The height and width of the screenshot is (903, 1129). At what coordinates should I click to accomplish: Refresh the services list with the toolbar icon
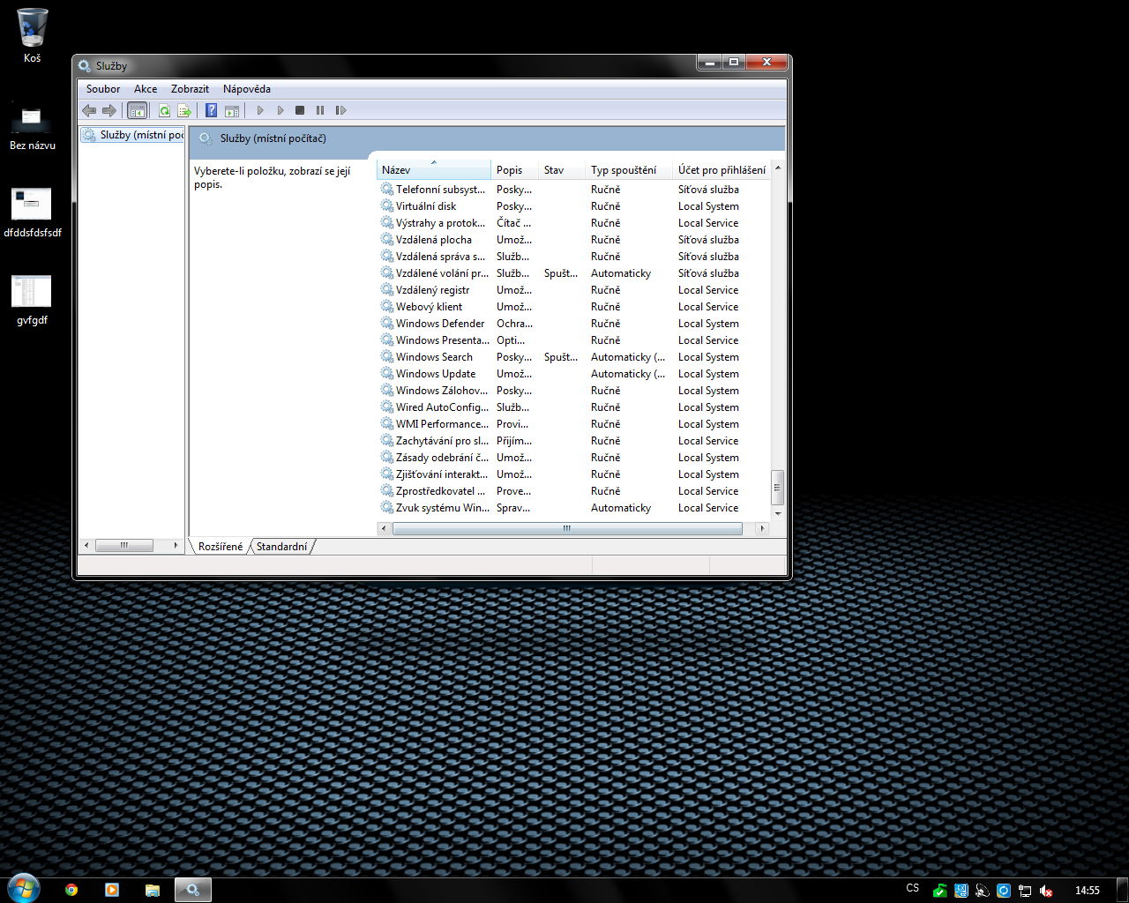tap(164, 110)
